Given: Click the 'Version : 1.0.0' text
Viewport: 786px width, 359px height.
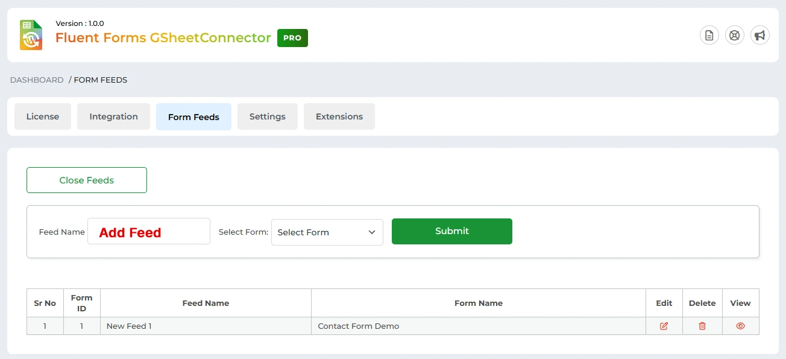Looking at the screenshot, I should tap(80, 24).
